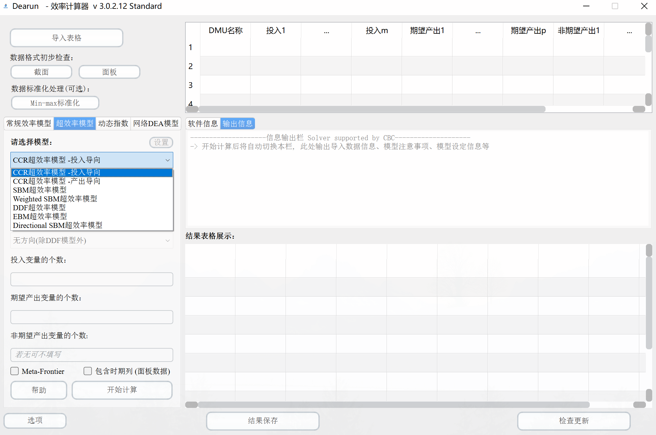Open the 网络DEA模型 tab
The image size is (656, 435).
pos(156,123)
